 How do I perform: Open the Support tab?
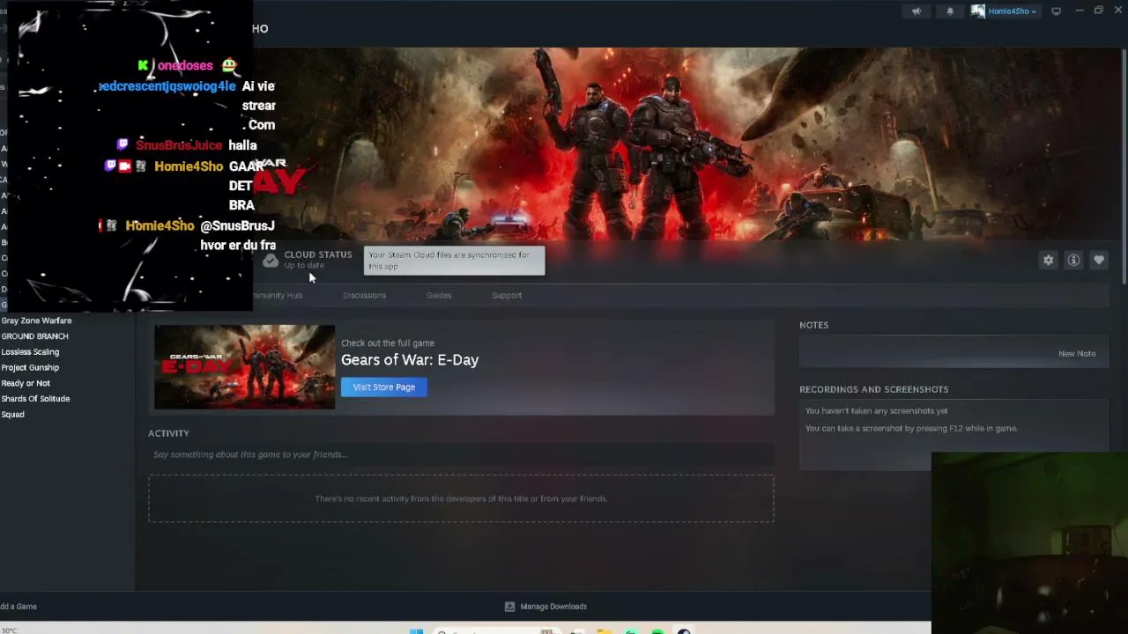point(507,295)
